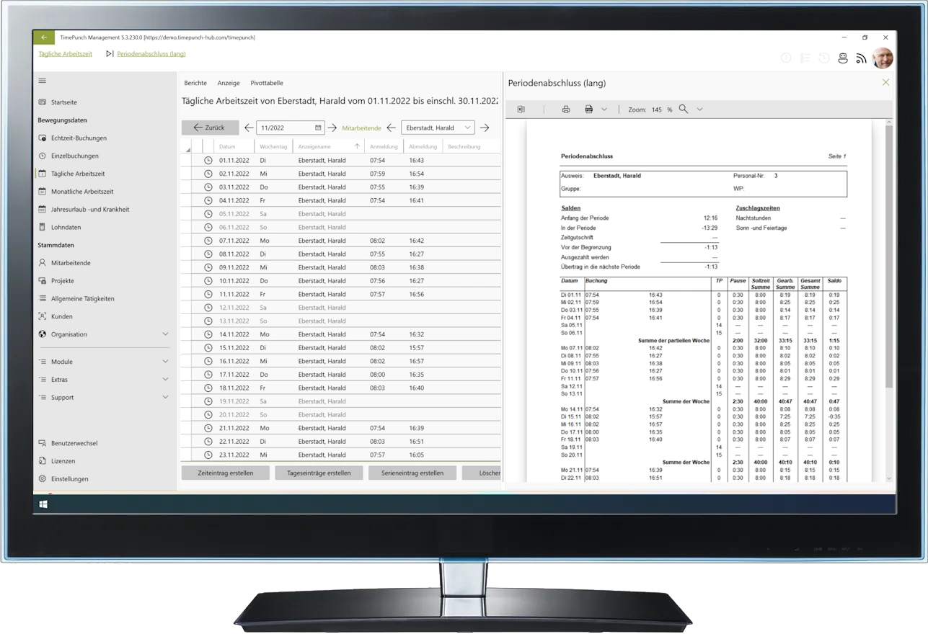Open the Anzeige menu
This screenshot has width=928, height=634.
229,83
